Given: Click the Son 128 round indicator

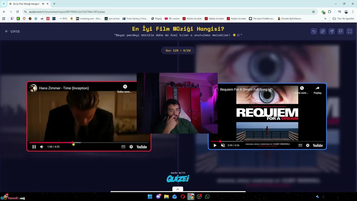Looking at the screenshot, I should pyautogui.click(x=178, y=51).
